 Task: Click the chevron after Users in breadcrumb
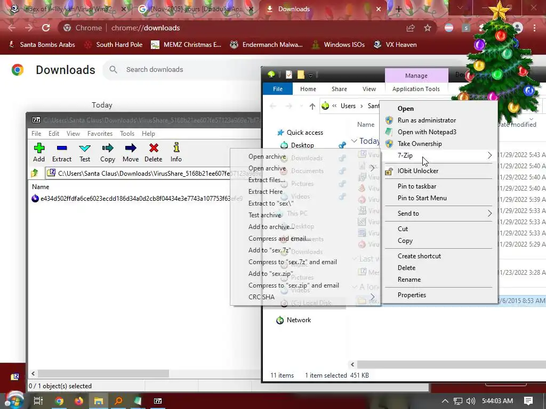(362, 106)
